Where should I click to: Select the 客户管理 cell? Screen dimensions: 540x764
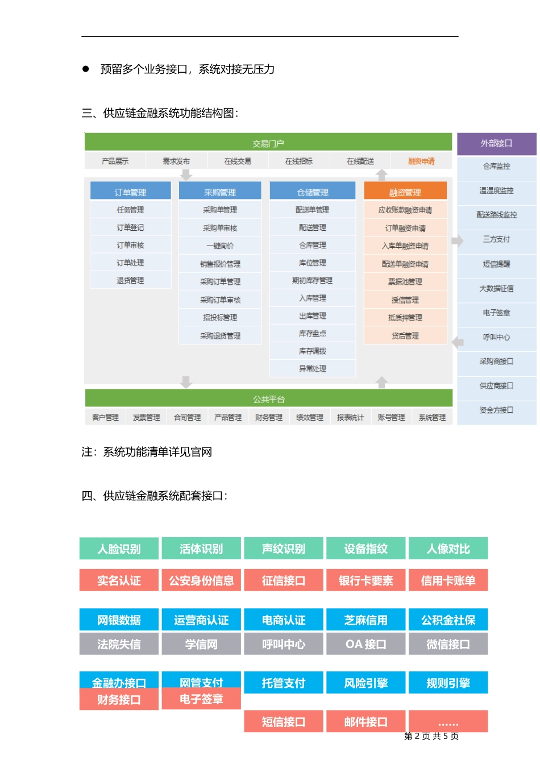click(x=106, y=417)
